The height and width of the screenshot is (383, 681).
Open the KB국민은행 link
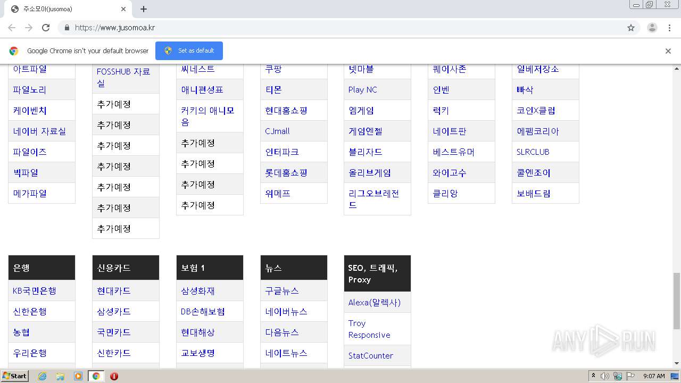pyautogui.click(x=35, y=291)
